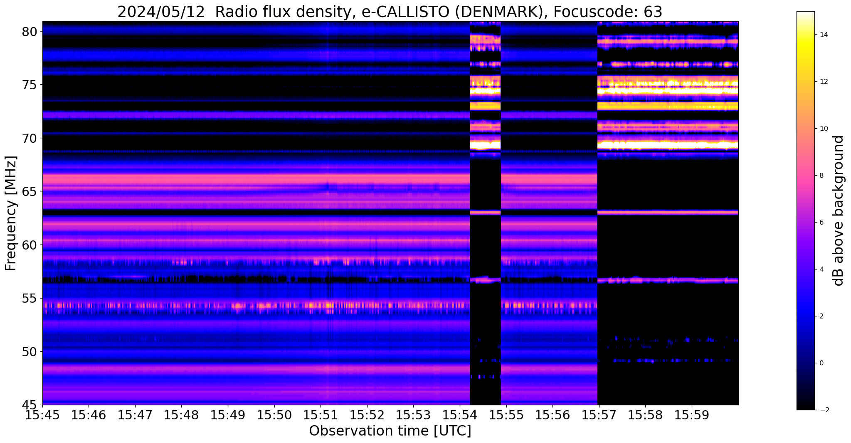The width and height of the screenshot is (851, 443).
Task: Click the colorbar tick label 4
Action: coord(821,269)
